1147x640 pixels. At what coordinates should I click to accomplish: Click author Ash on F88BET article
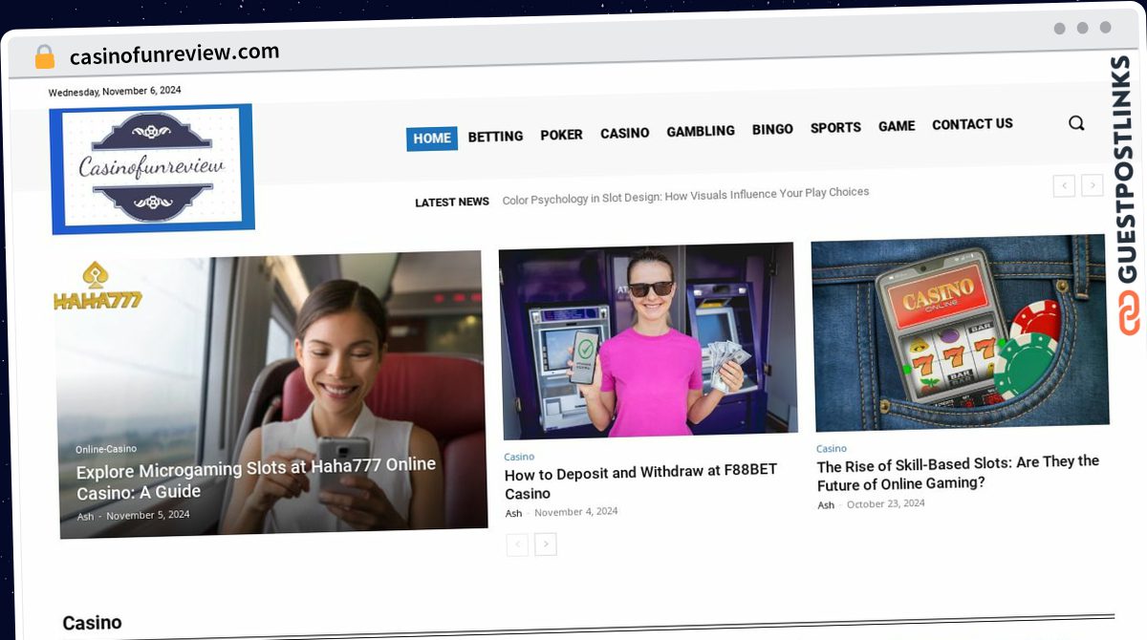tap(513, 513)
